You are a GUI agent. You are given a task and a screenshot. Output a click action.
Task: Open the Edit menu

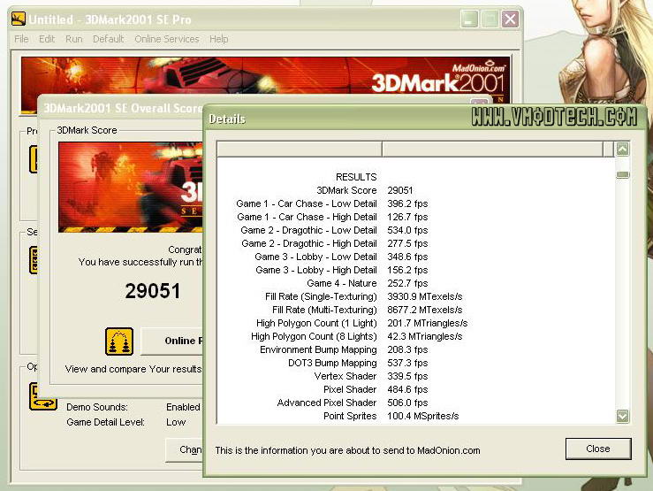(x=47, y=39)
